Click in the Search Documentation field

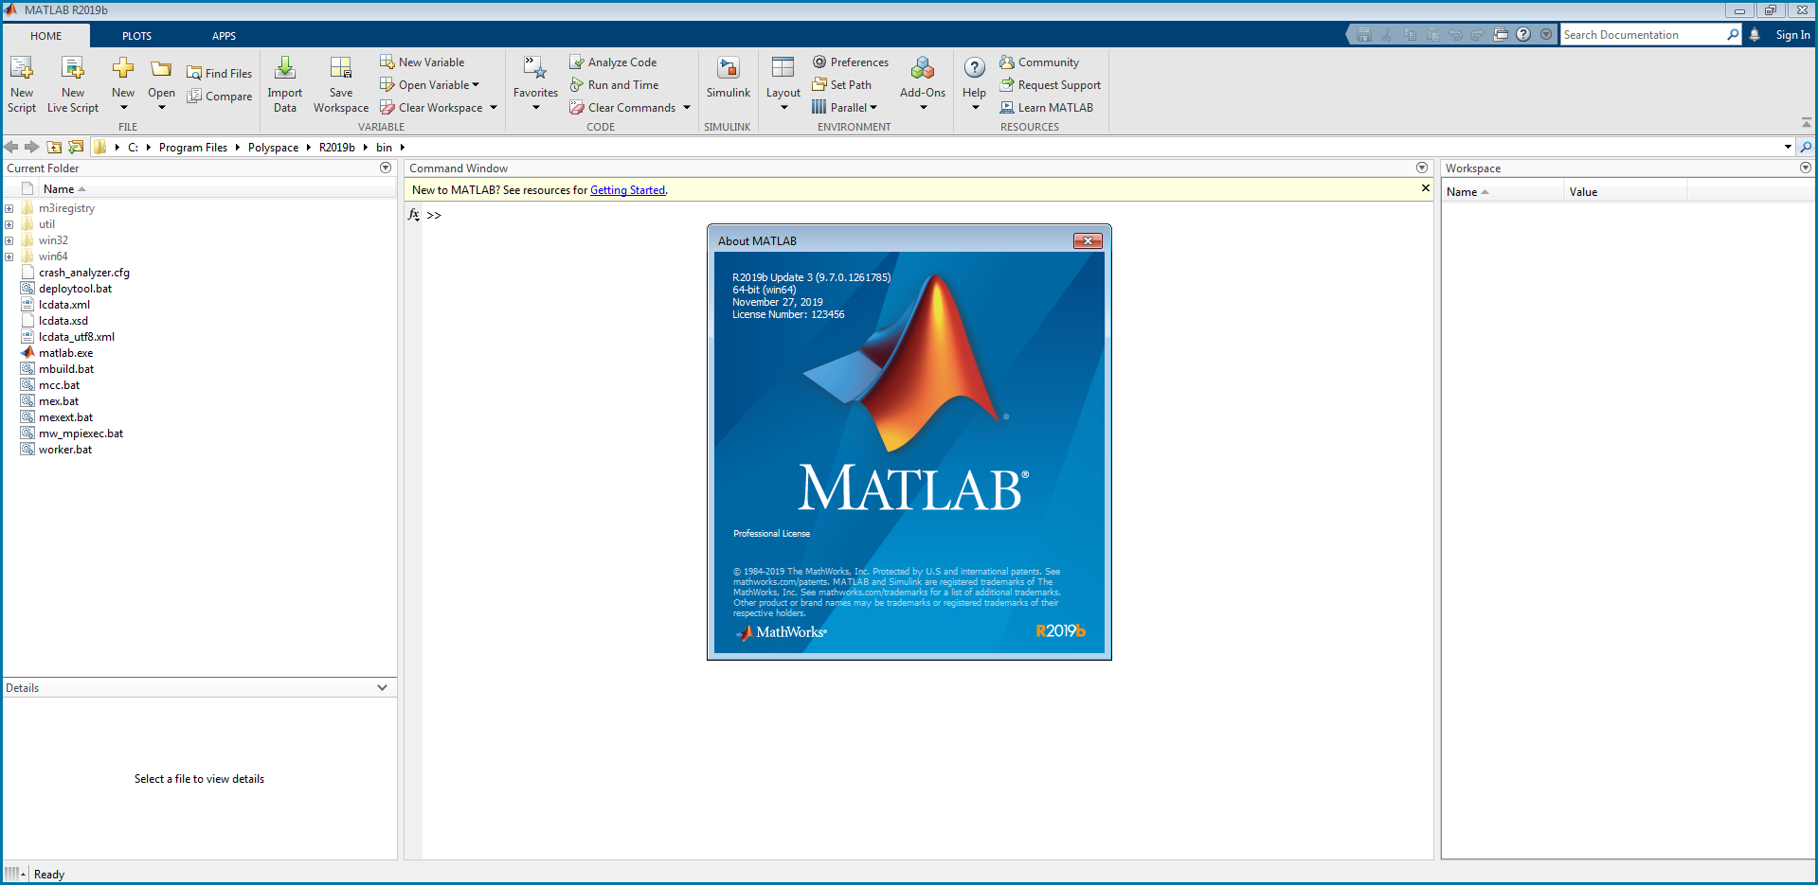pyautogui.click(x=1643, y=34)
